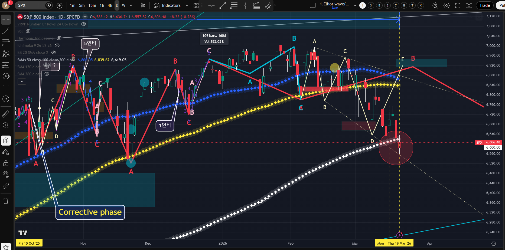Click the trash icon to remove drawings
The height and width of the screenshot is (250, 505).
[x=6, y=201]
